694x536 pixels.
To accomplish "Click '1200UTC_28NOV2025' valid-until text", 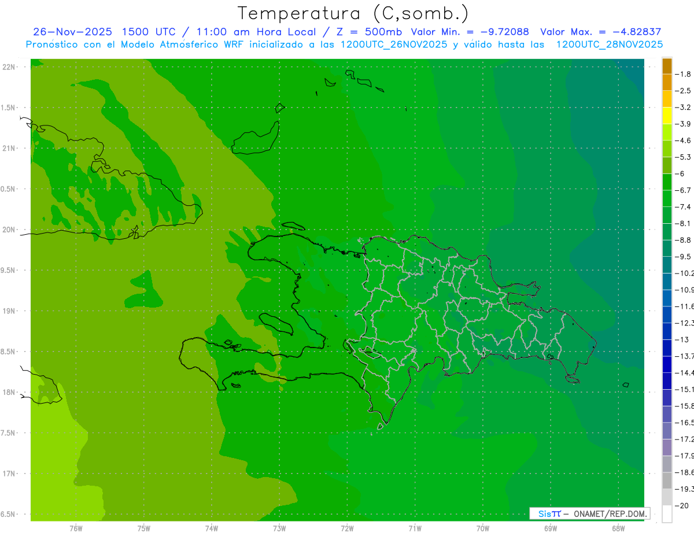I will point(609,45).
